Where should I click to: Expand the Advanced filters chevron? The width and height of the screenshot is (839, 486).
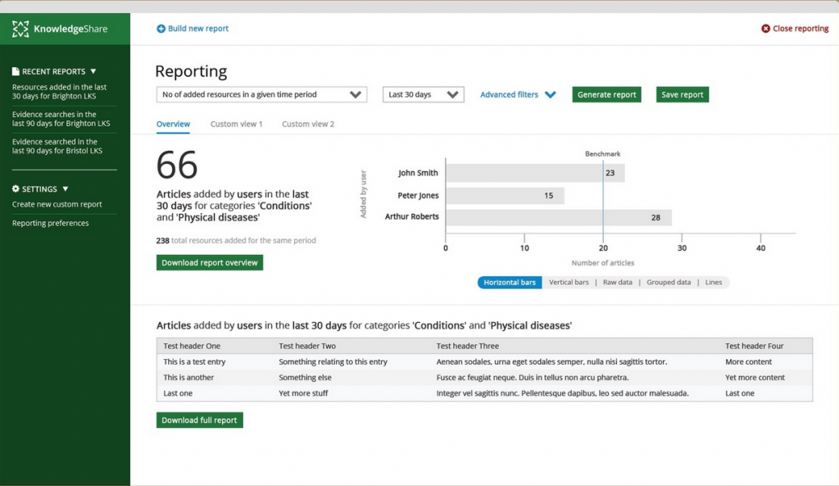(x=550, y=95)
